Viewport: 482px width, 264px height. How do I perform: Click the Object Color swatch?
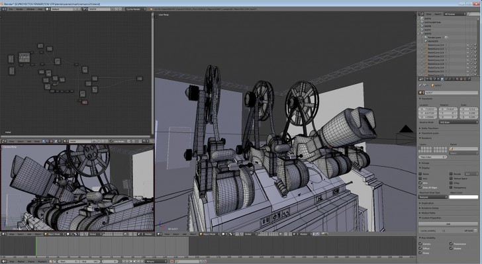pyautogui.click(x=463, y=197)
